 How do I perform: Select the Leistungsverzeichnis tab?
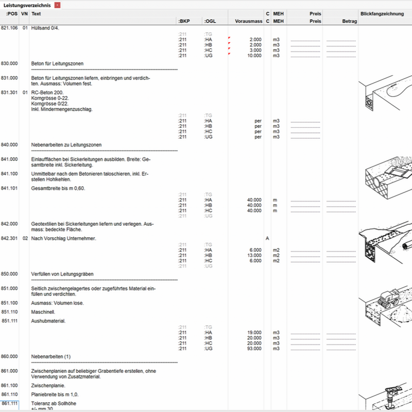(x=27, y=5)
